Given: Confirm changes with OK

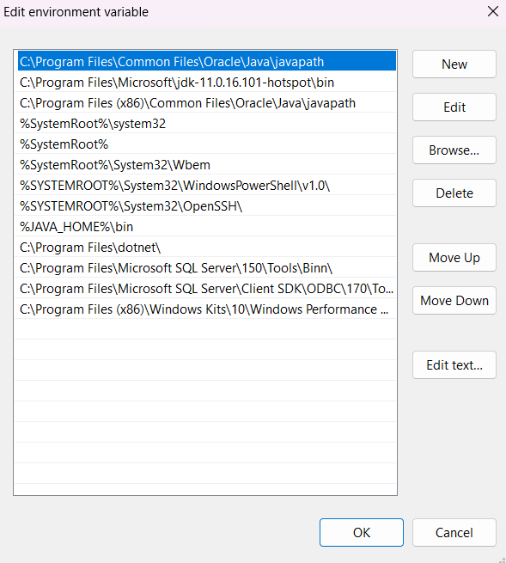Looking at the screenshot, I should tap(362, 532).
